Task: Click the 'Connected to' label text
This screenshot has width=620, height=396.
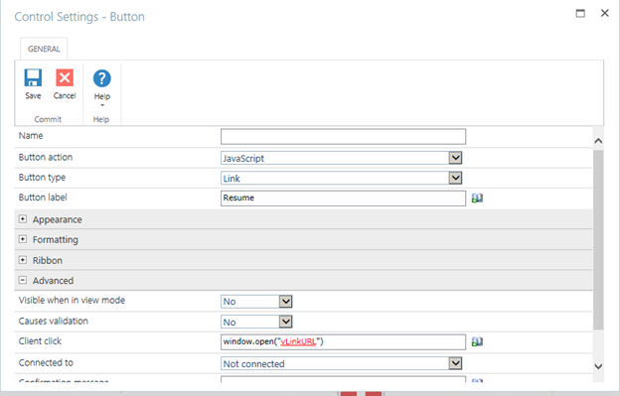Action: 46,362
